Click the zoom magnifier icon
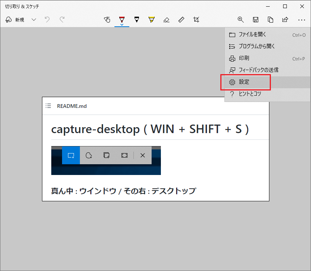This screenshot has width=311, height=271. [241, 20]
